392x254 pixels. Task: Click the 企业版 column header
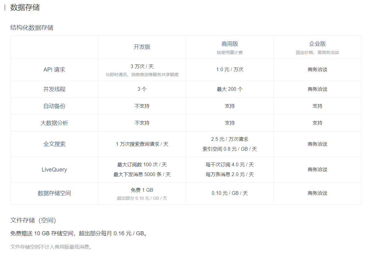click(317, 43)
